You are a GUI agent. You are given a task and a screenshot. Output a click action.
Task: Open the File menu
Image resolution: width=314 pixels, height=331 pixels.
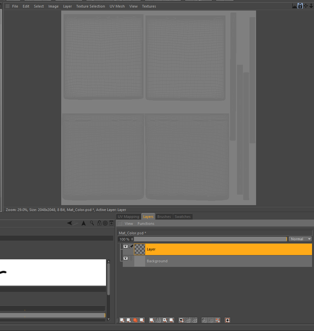(x=15, y=6)
